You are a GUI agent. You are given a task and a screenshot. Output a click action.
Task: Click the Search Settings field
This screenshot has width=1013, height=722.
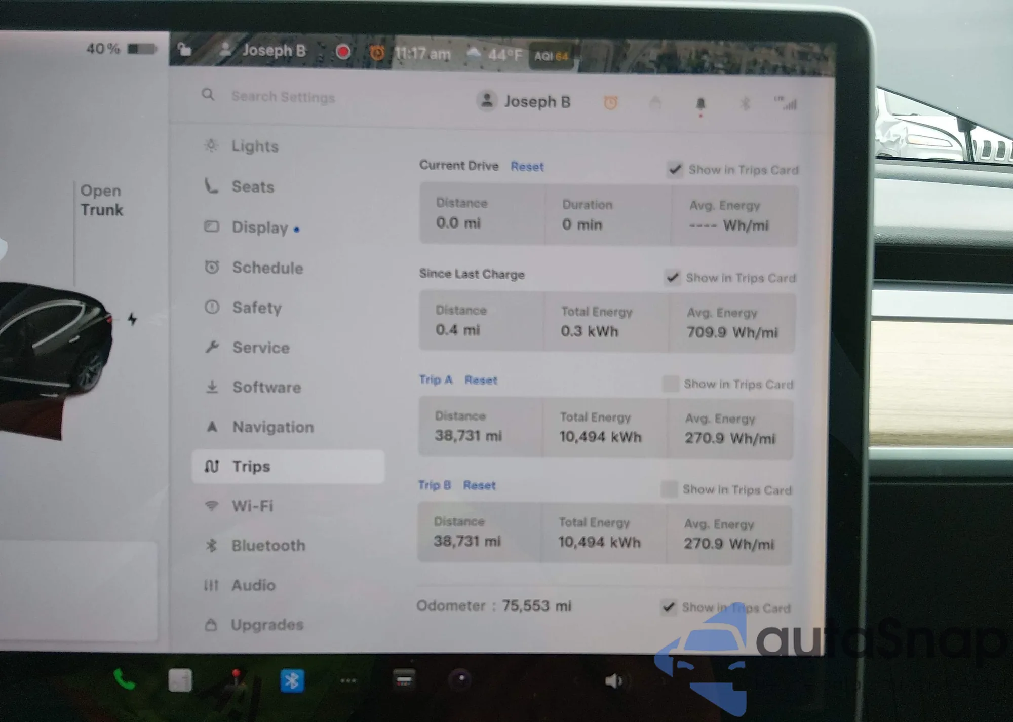pyautogui.click(x=283, y=96)
